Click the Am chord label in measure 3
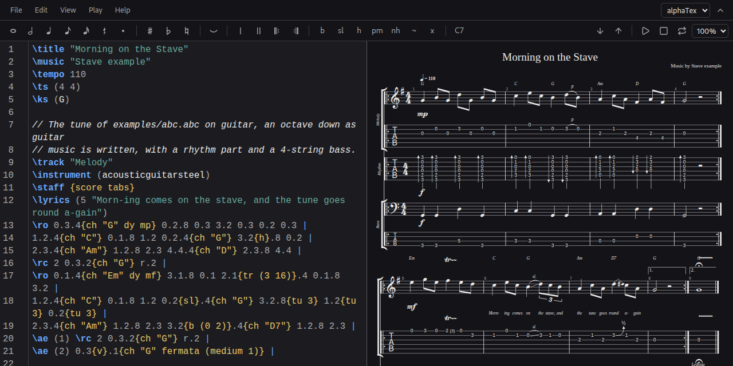 point(600,83)
